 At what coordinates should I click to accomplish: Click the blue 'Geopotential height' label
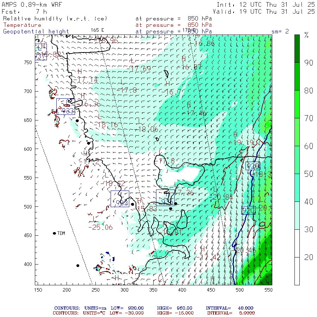(x=36, y=32)
